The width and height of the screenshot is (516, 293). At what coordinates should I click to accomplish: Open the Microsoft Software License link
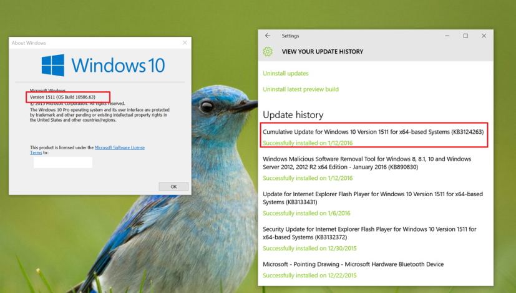coord(120,147)
